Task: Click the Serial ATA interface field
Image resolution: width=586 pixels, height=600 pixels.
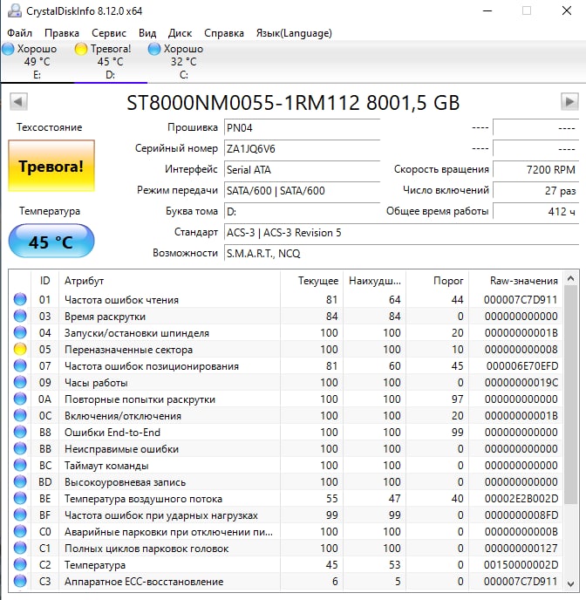Action: click(x=302, y=169)
